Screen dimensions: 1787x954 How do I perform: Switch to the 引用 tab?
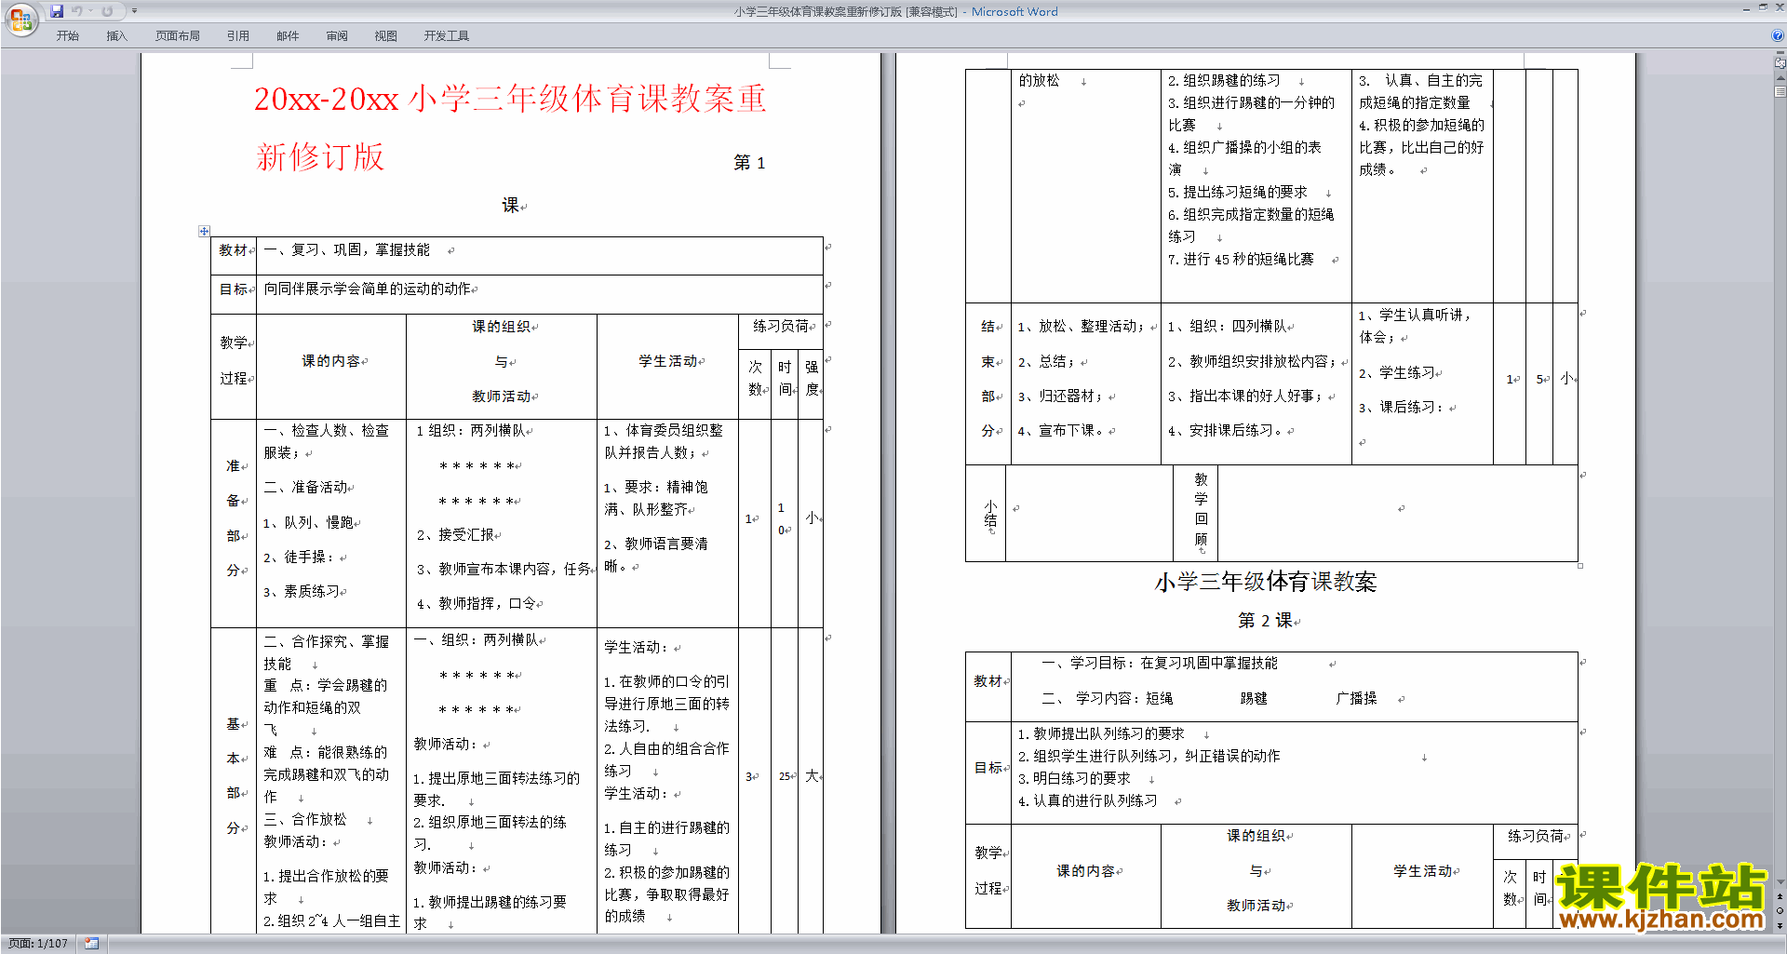[x=237, y=36]
